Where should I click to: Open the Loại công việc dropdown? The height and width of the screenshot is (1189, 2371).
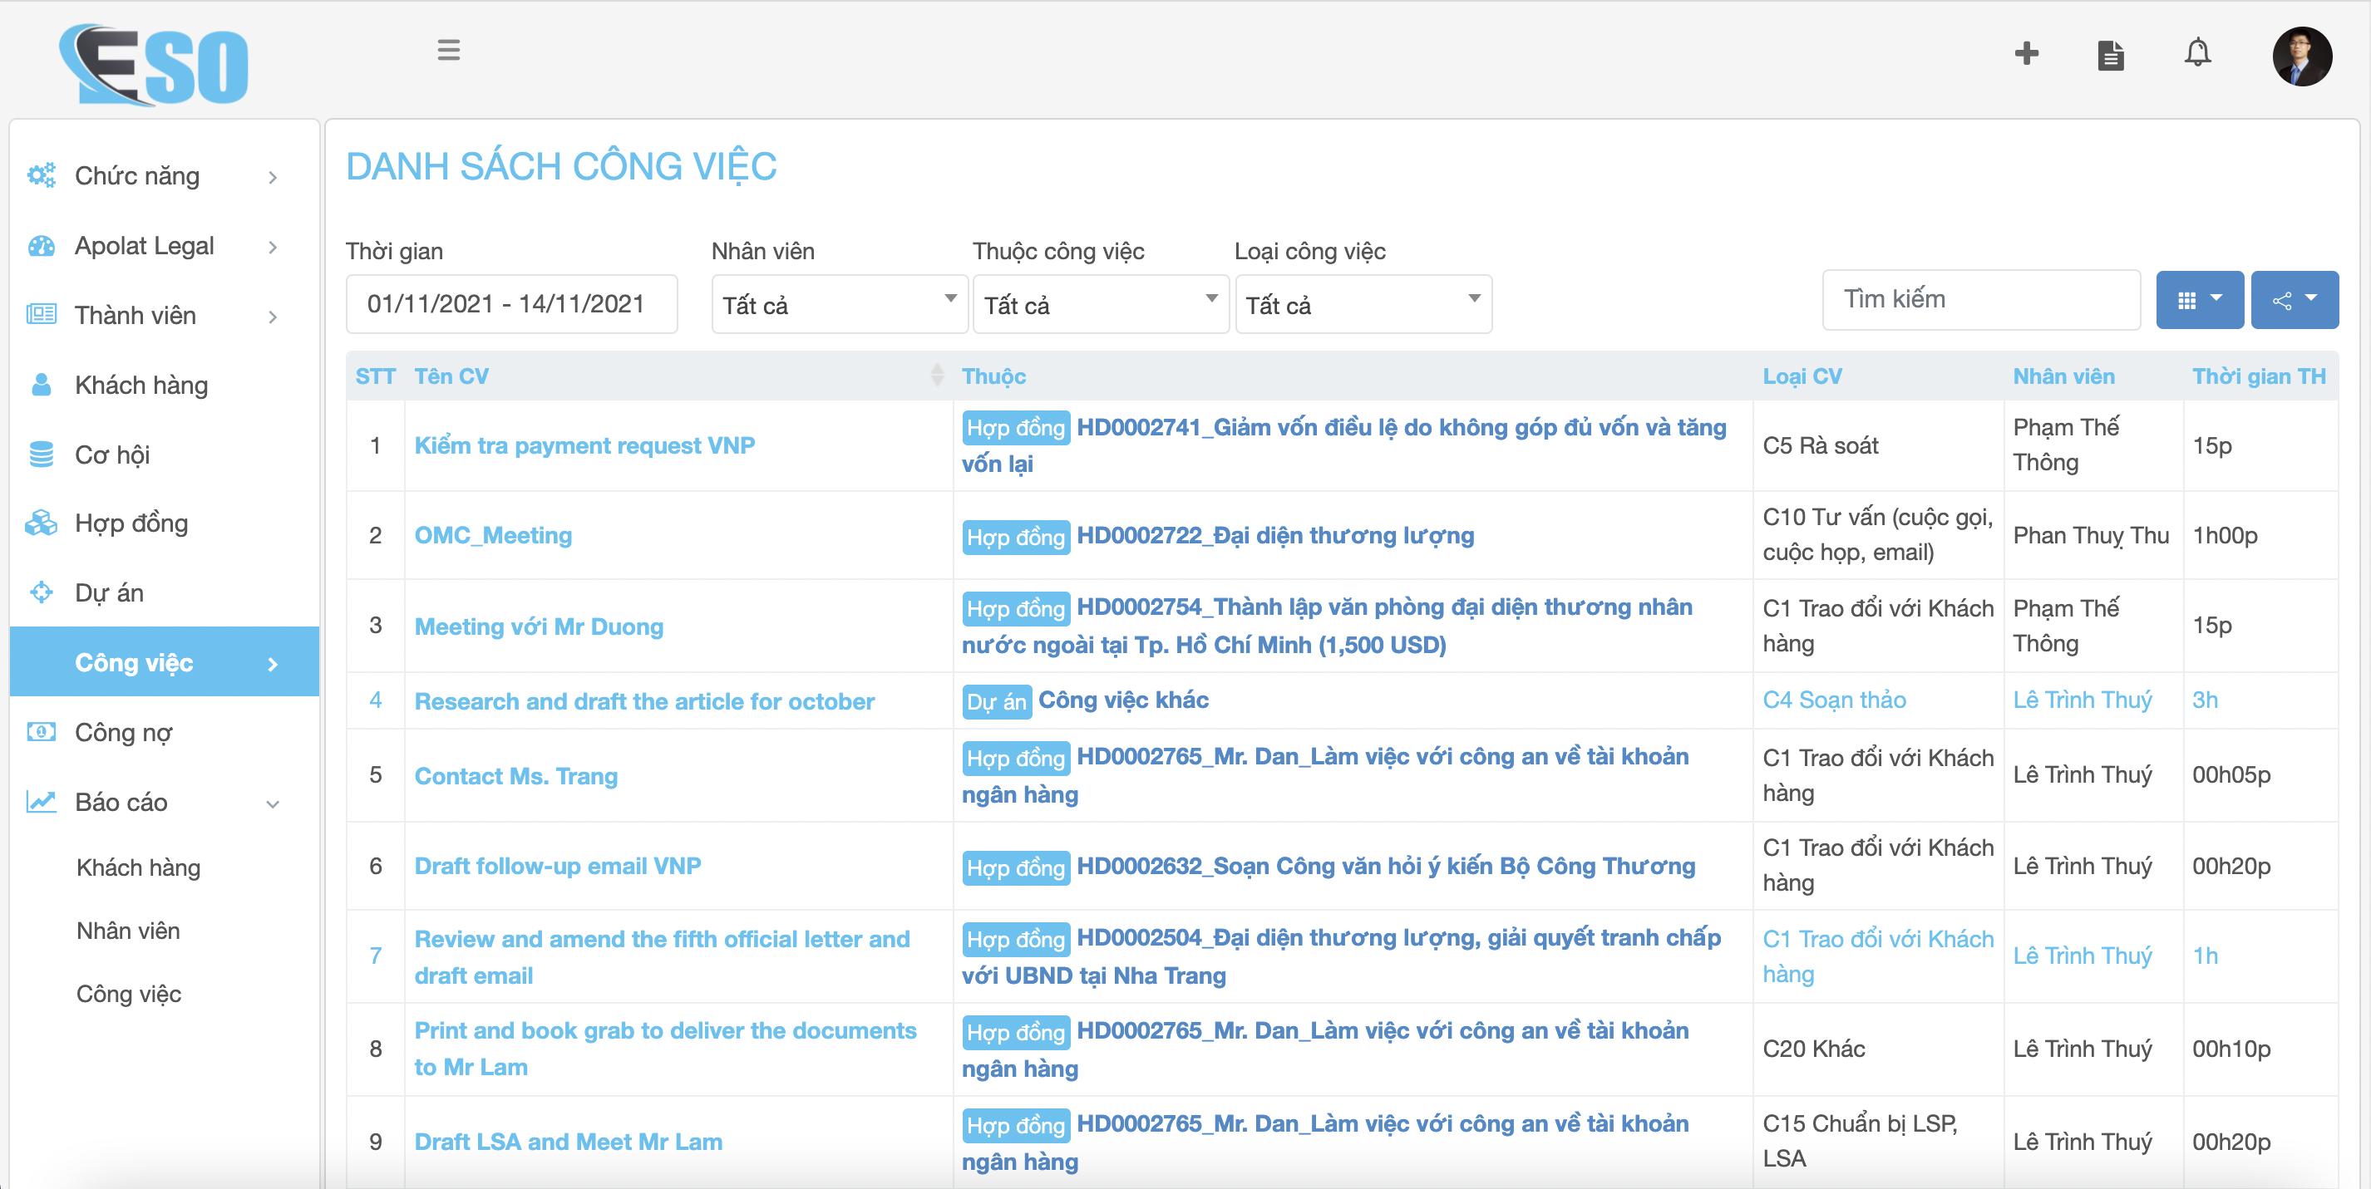pos(1363,304)
